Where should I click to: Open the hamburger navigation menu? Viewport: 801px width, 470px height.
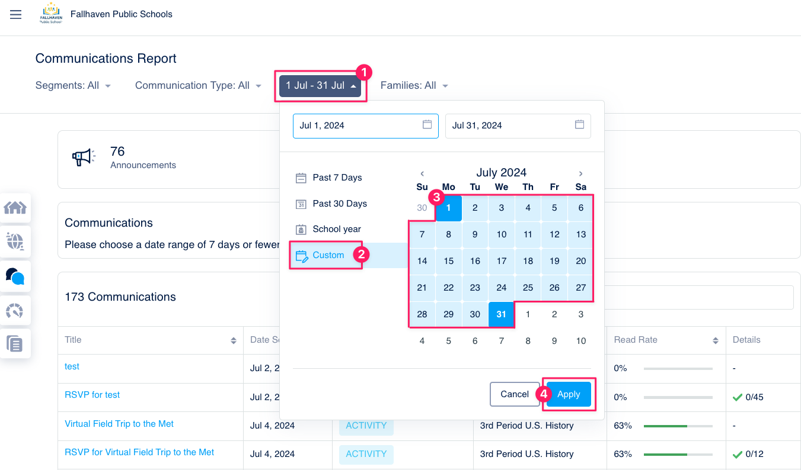(16, 14)
